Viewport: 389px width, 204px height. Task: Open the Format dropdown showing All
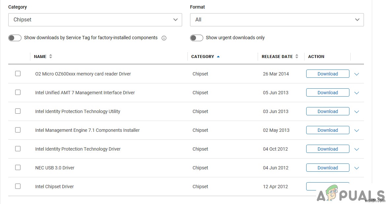(x=277, y=20)
